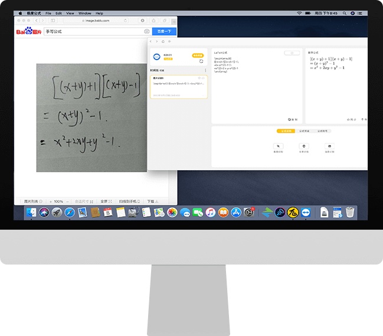Click 扫描到手机 option
The height and width of the screenshot is (336, 383).
pyautogui.click(x=129, y=201)
